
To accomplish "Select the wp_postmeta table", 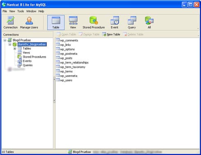I will (69, 54).
